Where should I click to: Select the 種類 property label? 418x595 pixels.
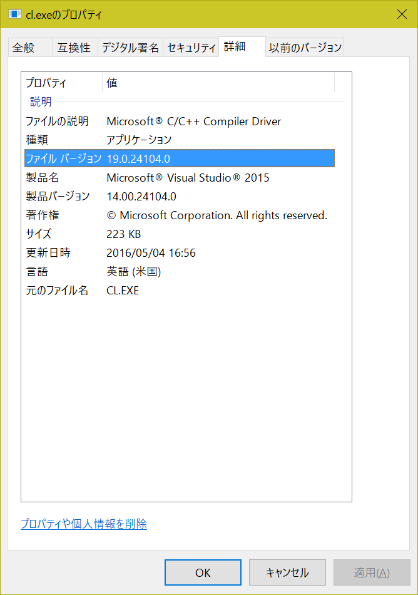(x=37, y=140)
